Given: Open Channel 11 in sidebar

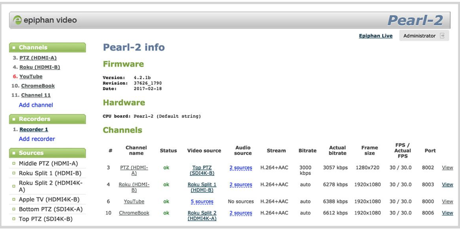Looking at the screenshot, I should (x=36, y=95).
